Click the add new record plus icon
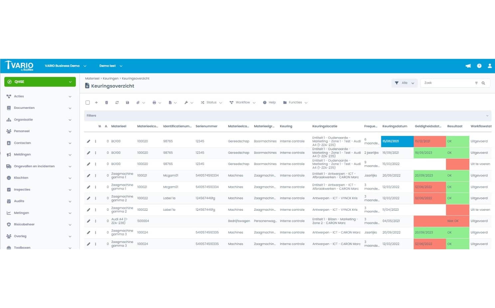This screenshot has width=495, height=308. [x=96, y=103]
